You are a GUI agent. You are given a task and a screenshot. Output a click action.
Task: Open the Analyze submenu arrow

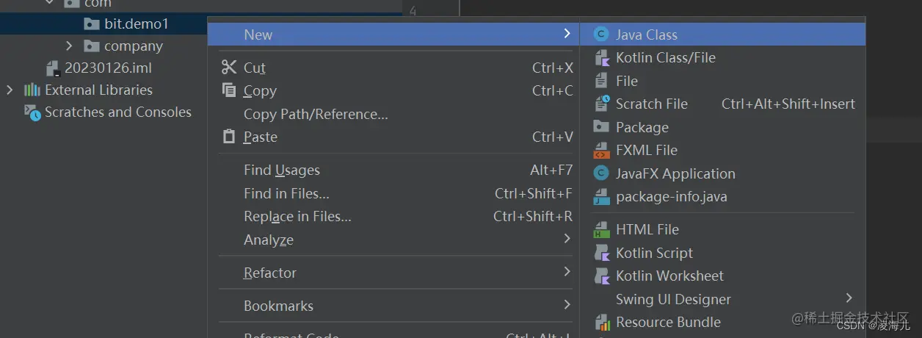tap(567, 239)
